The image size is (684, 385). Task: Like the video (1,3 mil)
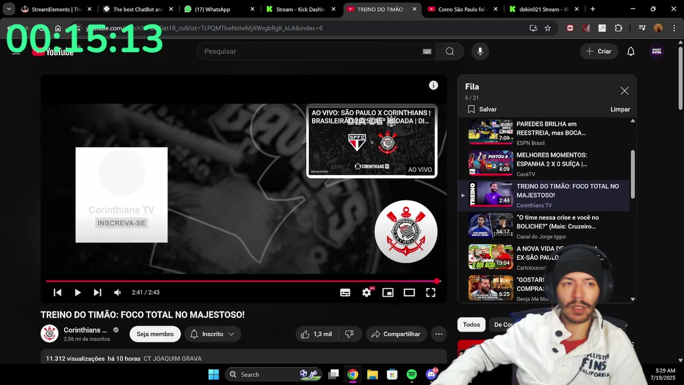coord(317,334)
